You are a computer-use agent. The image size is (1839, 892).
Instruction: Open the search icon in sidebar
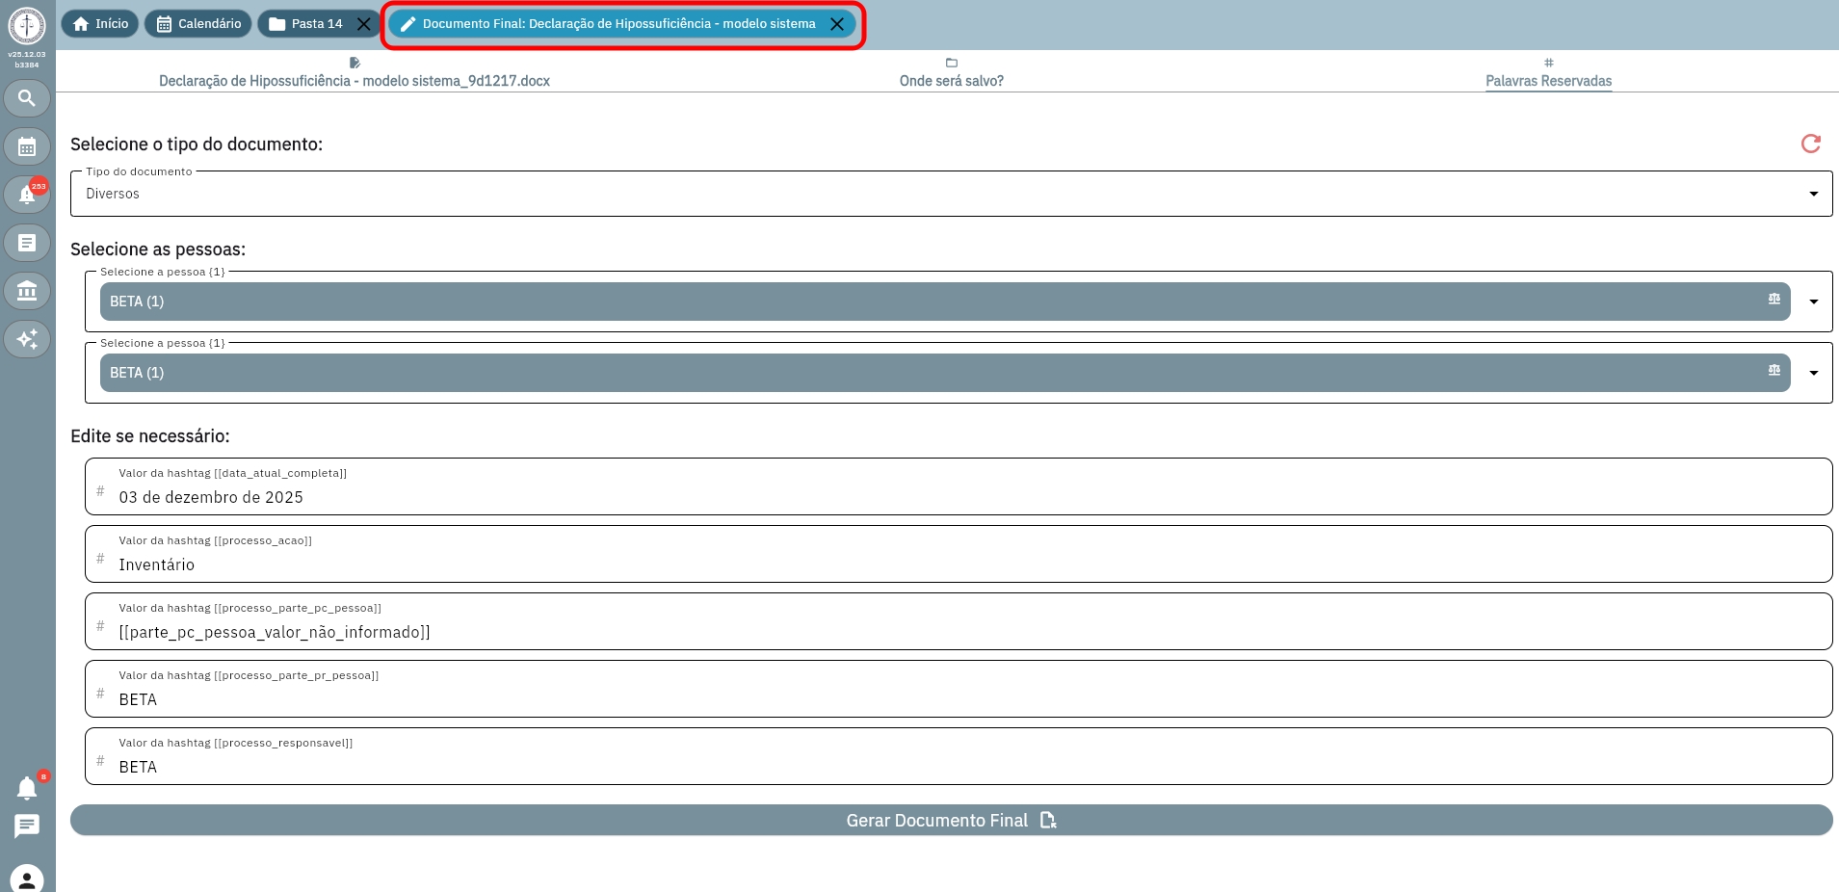click(27, 98)
